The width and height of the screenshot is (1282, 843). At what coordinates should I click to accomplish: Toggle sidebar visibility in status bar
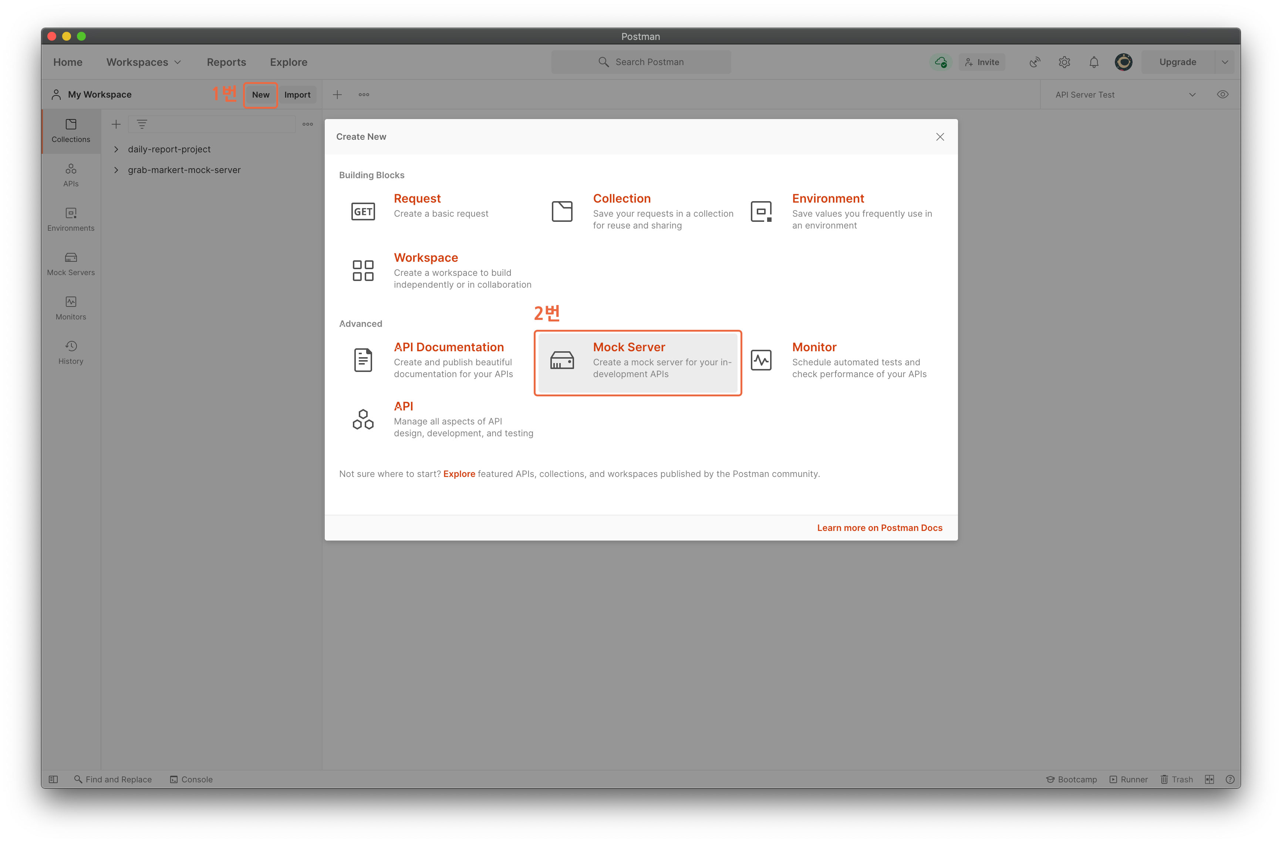pos(53,779)
